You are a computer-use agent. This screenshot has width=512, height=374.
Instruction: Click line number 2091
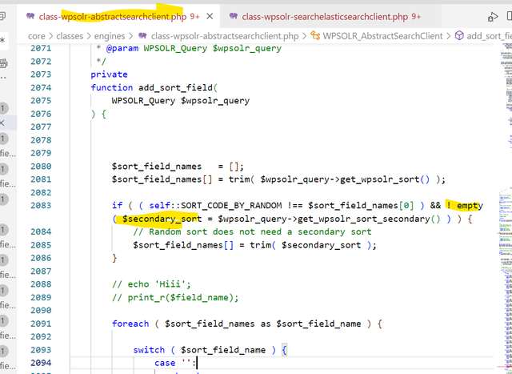coord(41,324)
